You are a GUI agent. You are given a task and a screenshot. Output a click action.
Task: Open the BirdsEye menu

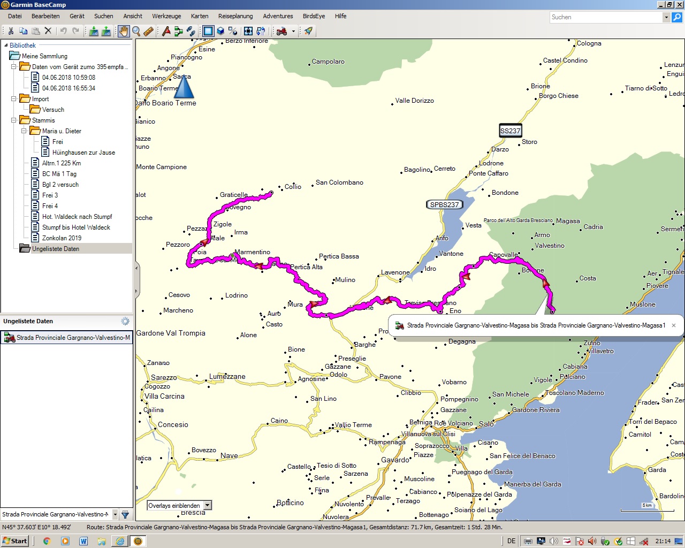314,16
